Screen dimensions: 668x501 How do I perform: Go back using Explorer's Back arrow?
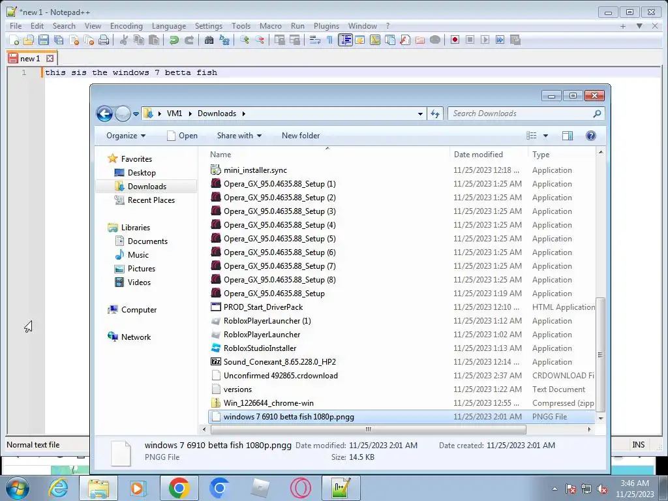[x=104, y=114]
